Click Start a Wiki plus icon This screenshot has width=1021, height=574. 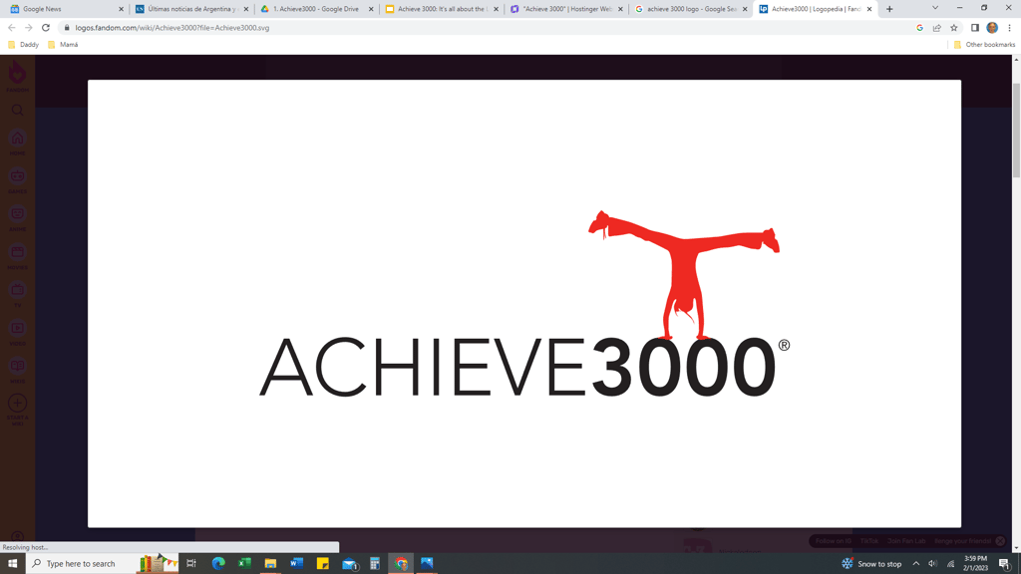pyautogui.click(x=18, y=403)
